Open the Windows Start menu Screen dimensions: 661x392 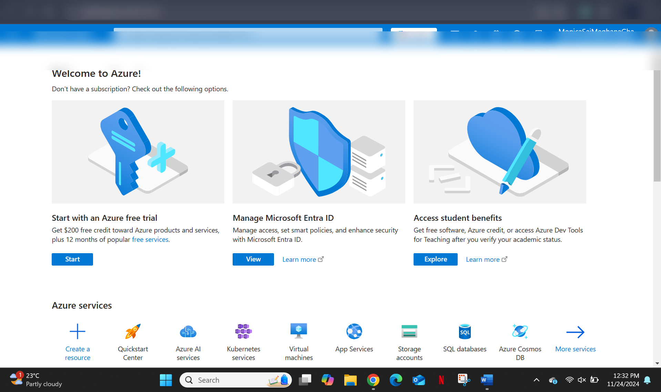pos(166,380)
